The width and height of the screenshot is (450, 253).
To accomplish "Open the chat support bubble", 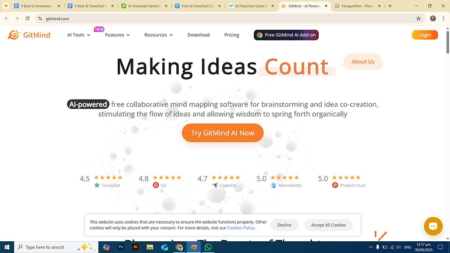I will [x=433, y=226].
